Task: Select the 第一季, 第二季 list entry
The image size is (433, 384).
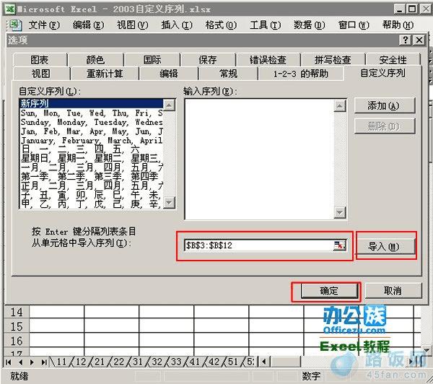Action: [91, 176]
